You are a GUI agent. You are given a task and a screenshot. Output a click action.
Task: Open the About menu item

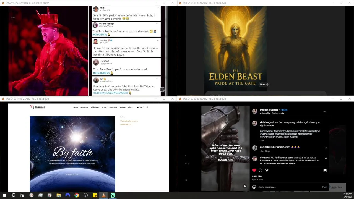click(130, 107)
